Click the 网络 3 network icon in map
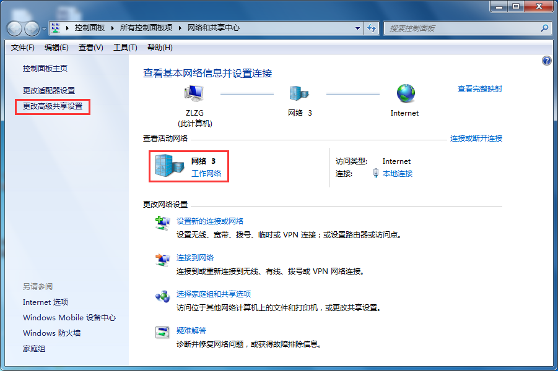Image resolution: width=558 pixels, height=371 pixels. (300, 93)
